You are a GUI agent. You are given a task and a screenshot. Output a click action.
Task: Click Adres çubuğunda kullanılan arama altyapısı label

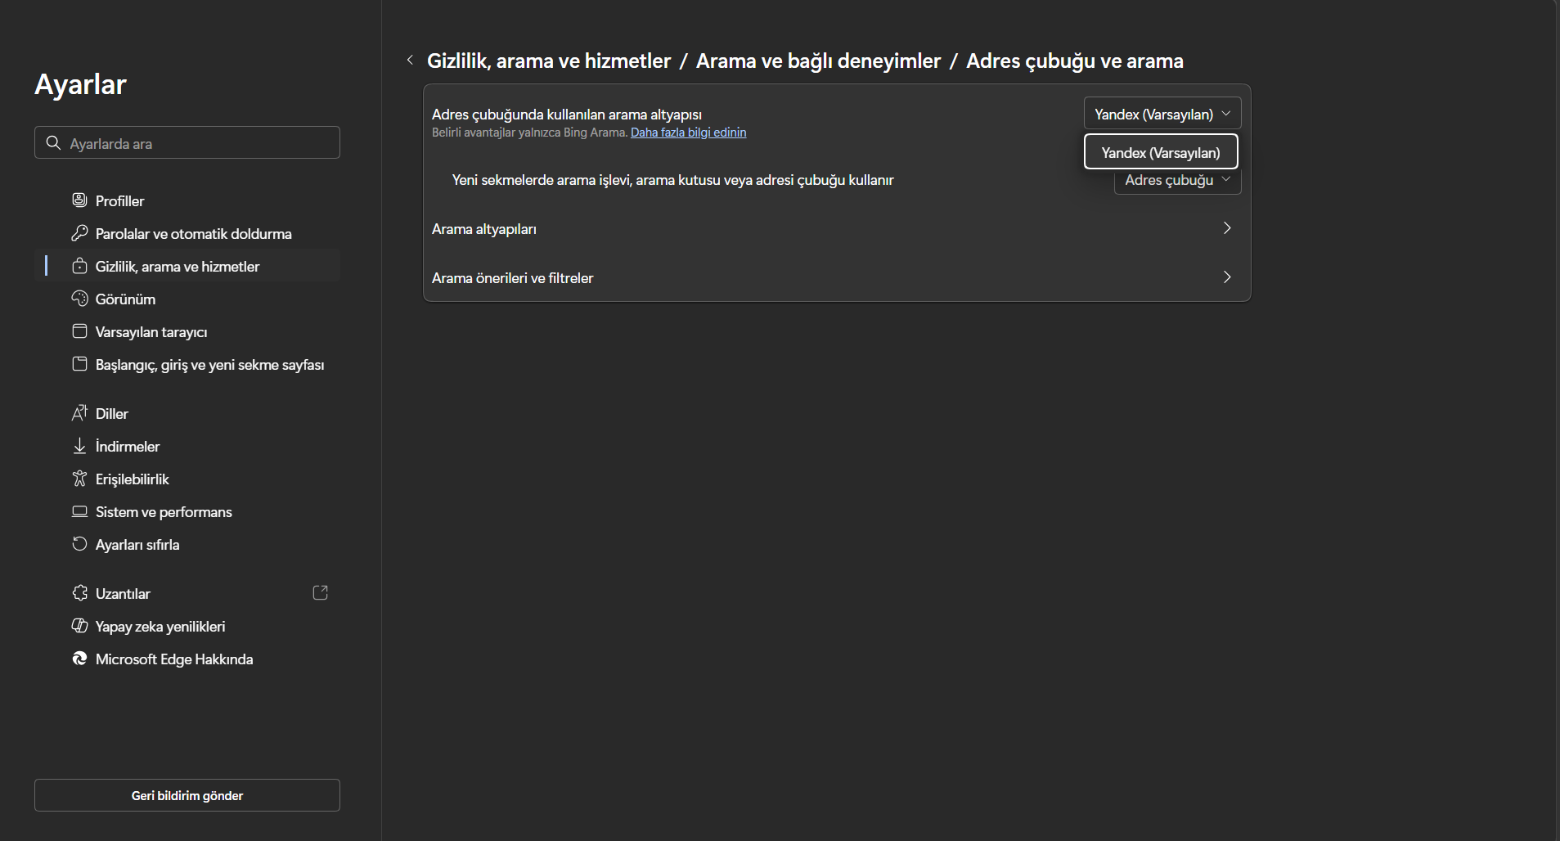click(x=567, y=115)
